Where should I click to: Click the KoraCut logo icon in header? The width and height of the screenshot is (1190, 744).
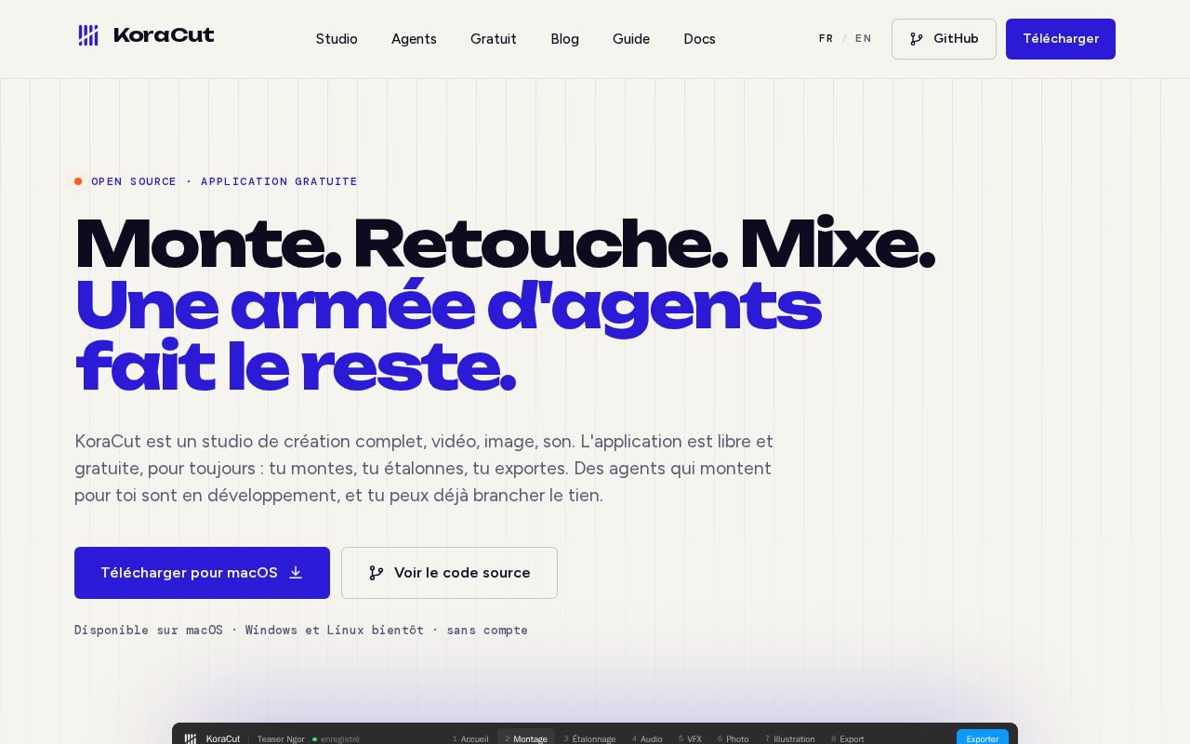coord(88,35)
